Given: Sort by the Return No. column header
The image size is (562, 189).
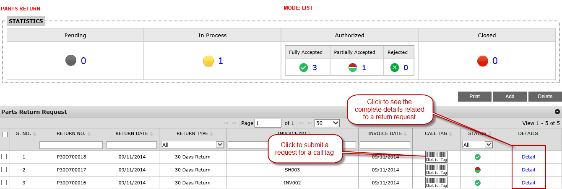Looking at the screenshot, I should coord(71,134).
